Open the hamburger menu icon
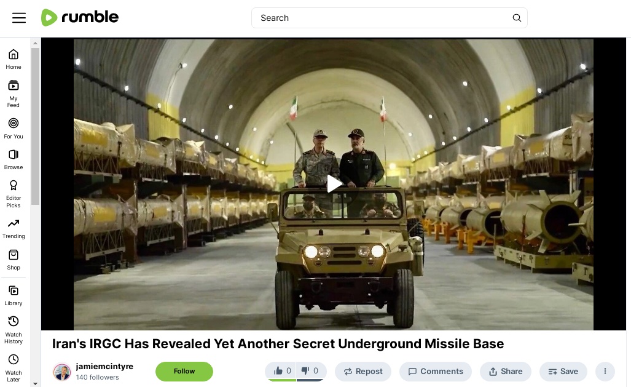This screenshot has width=631, height=387. click(x=19, y=18)
